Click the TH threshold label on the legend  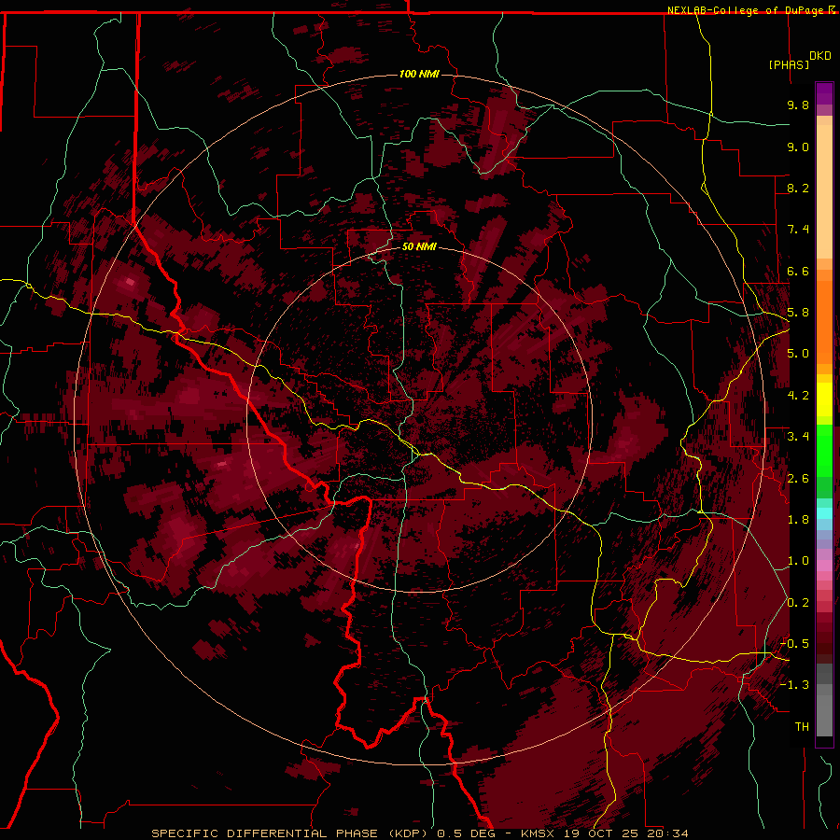[x=802, y=727]
